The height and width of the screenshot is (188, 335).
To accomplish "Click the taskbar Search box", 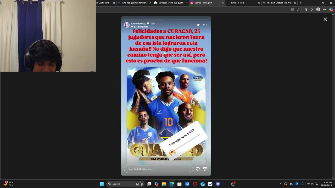I will click(126, 184).
